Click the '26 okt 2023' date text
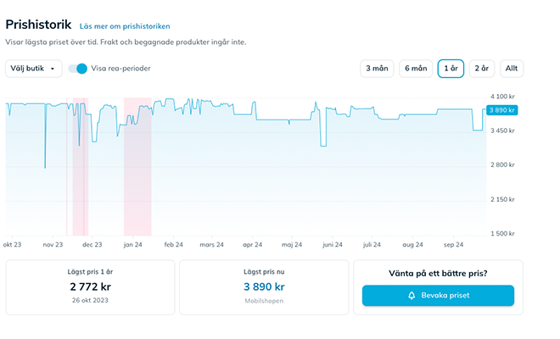 point(90,300)
